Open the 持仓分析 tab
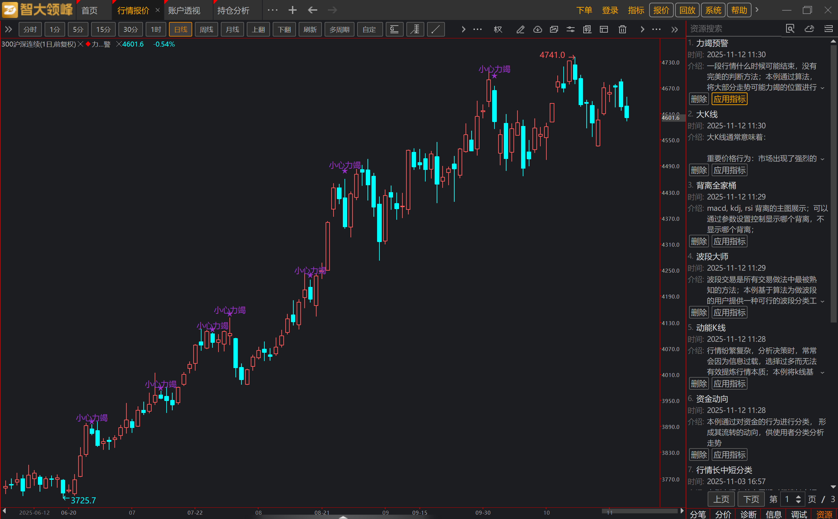 click(x=233, y=10)
